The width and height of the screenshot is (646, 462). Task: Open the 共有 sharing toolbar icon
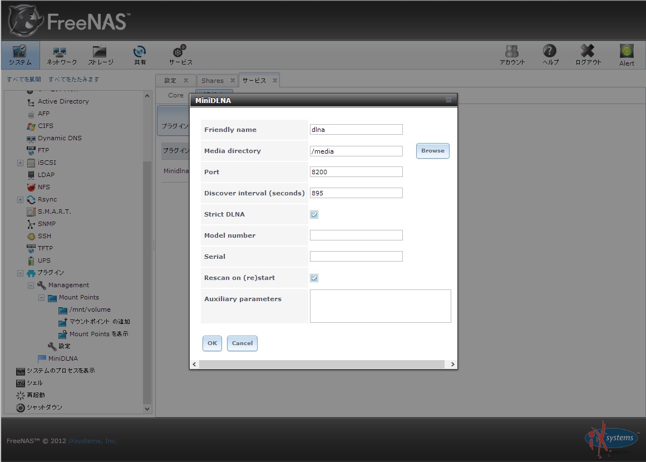tap(140, 55)
